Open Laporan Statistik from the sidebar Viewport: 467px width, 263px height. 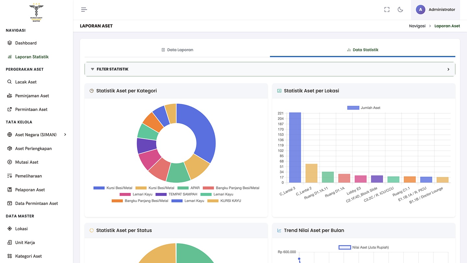click(32, 57)
